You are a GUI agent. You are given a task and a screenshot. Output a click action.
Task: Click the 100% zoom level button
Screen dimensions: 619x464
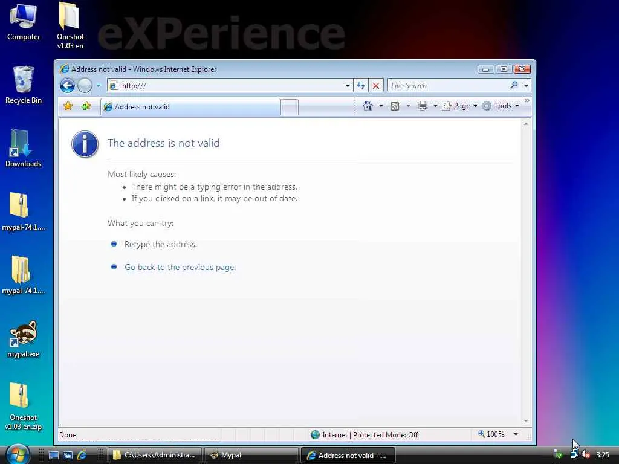coord(491,434)
